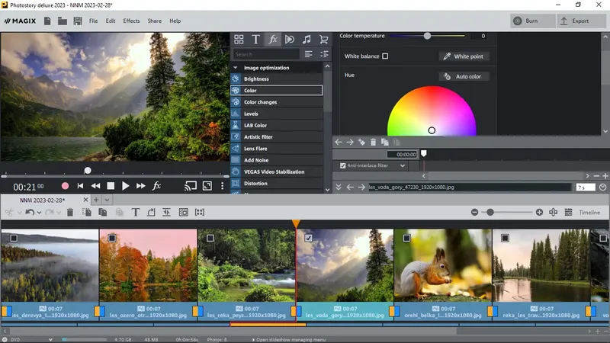Open the Share menu
This screenshot has height=343, width=610.
154,21
